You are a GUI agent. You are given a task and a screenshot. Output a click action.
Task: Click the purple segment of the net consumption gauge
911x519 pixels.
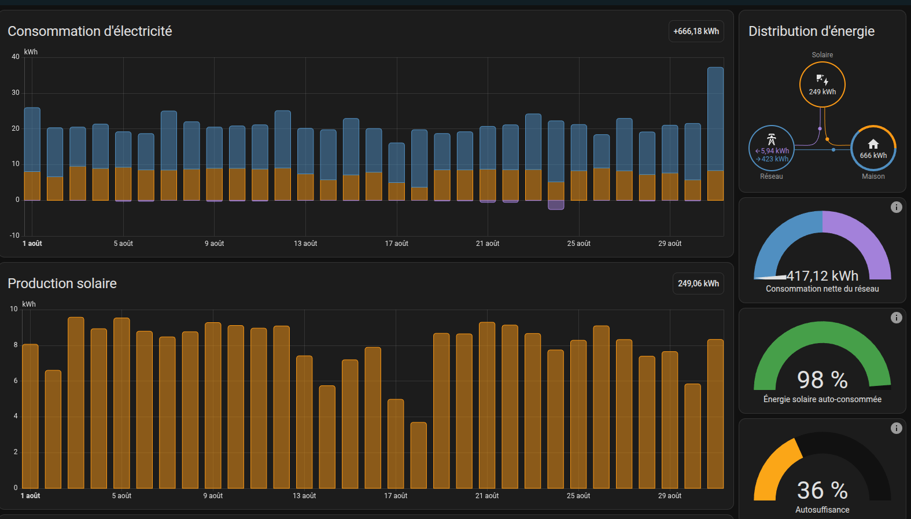pyautogui.click(x=863, y=239)
